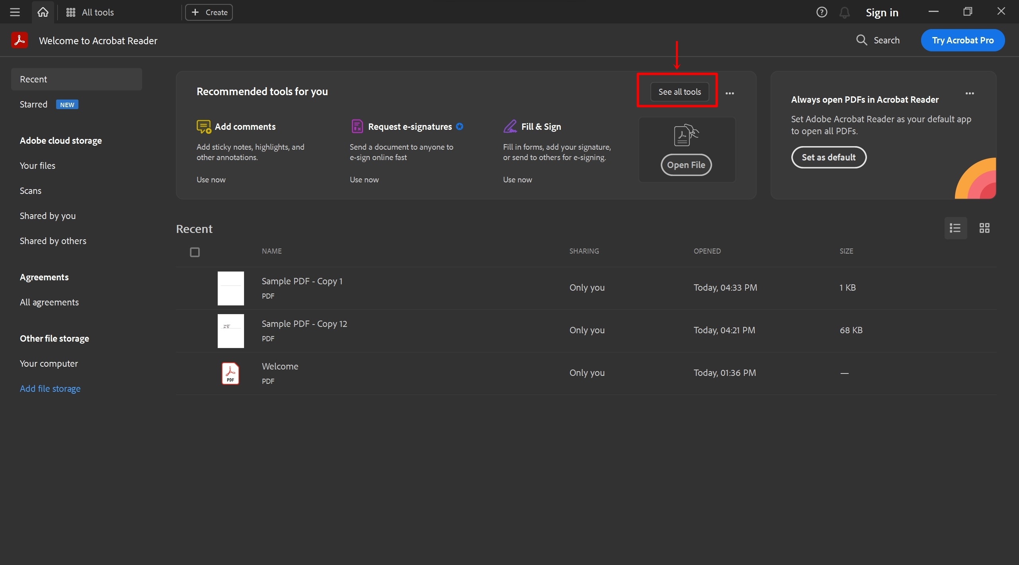Open the hamburger navigation menu
The height and width of the screenshot is (565, 1019).
click(15, 12)
